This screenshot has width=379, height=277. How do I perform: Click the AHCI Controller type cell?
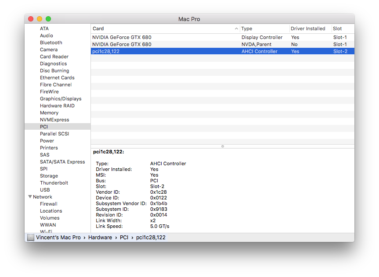coord(260,51)
